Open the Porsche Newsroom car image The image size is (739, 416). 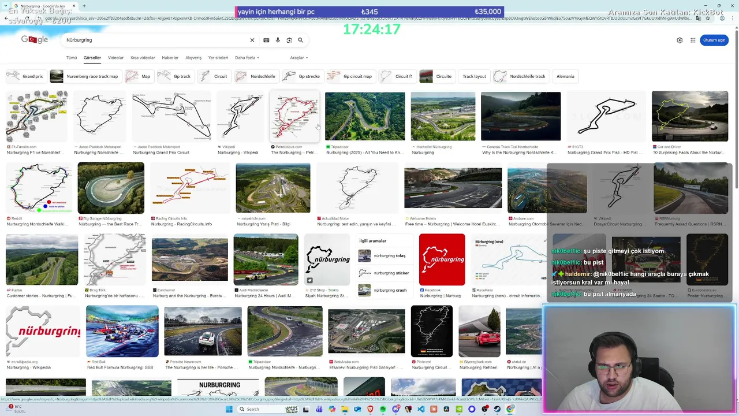tap(203, 331)
